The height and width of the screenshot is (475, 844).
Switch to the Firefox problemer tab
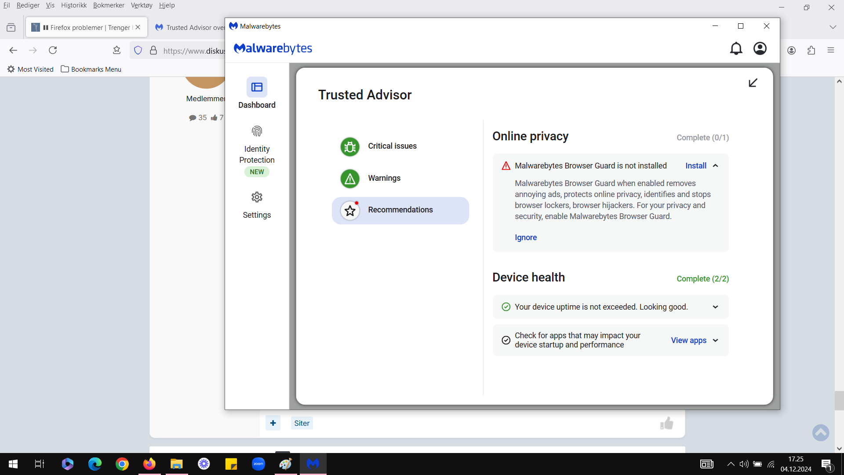(x=86, y=27)
